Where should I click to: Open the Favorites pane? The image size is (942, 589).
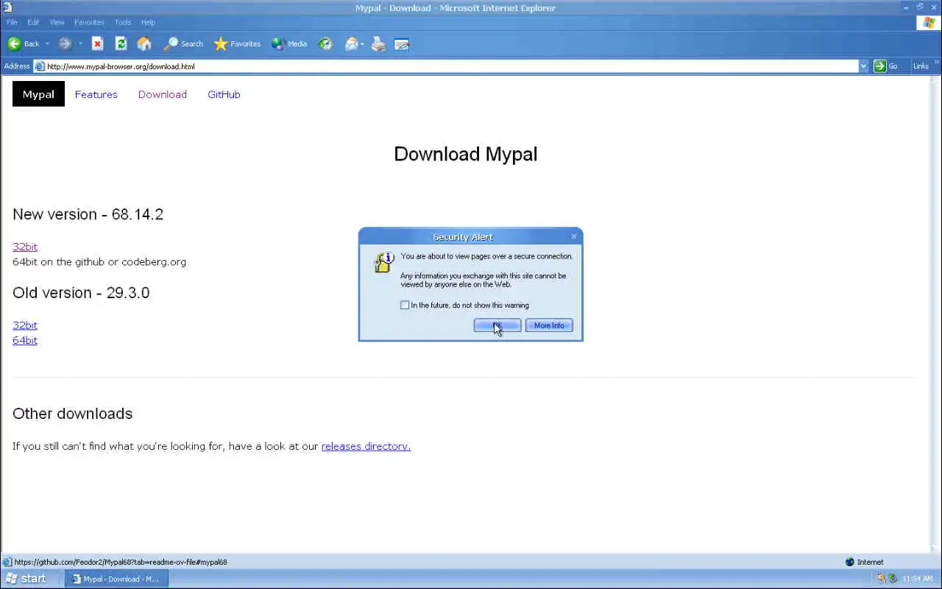click(x=237, y=44)
